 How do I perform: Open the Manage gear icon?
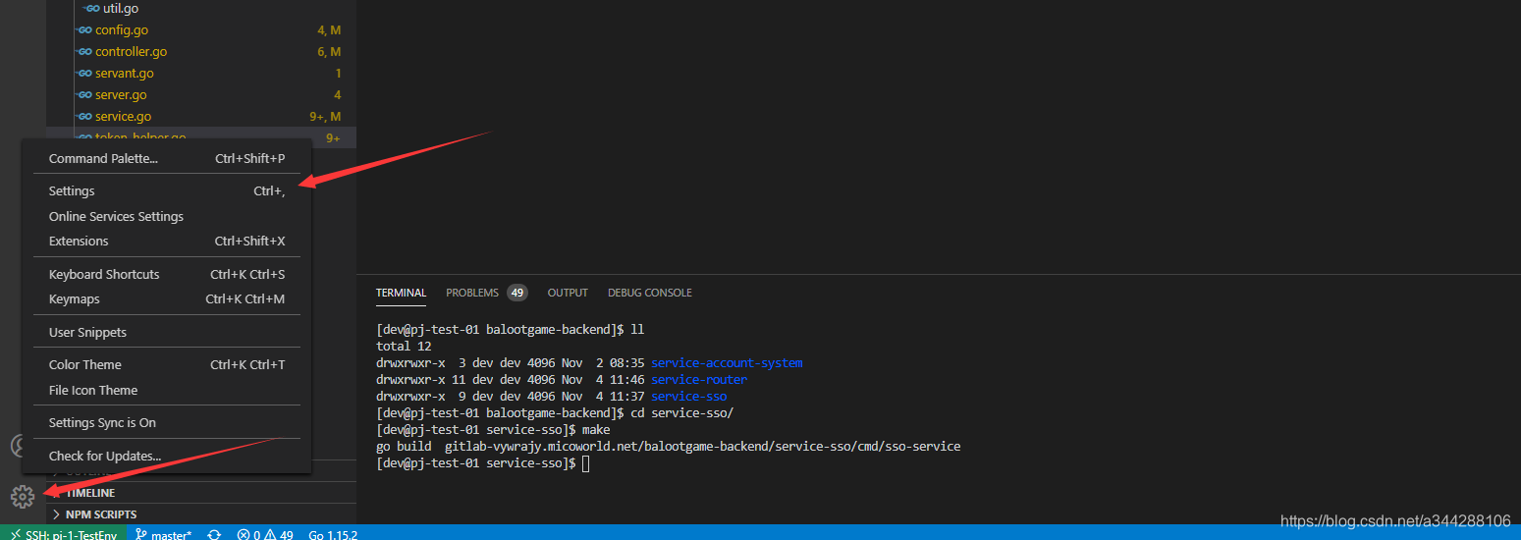(x=23, y=497)
